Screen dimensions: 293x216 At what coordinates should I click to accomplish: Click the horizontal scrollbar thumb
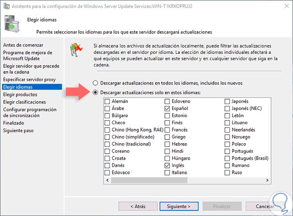[x=149, y=180]
